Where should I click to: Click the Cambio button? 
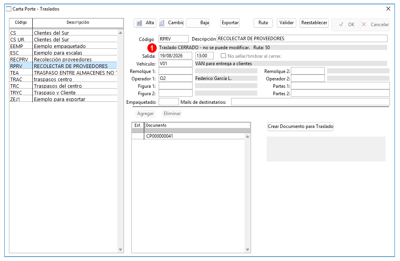pyautogui.click(x=171, y=23)
